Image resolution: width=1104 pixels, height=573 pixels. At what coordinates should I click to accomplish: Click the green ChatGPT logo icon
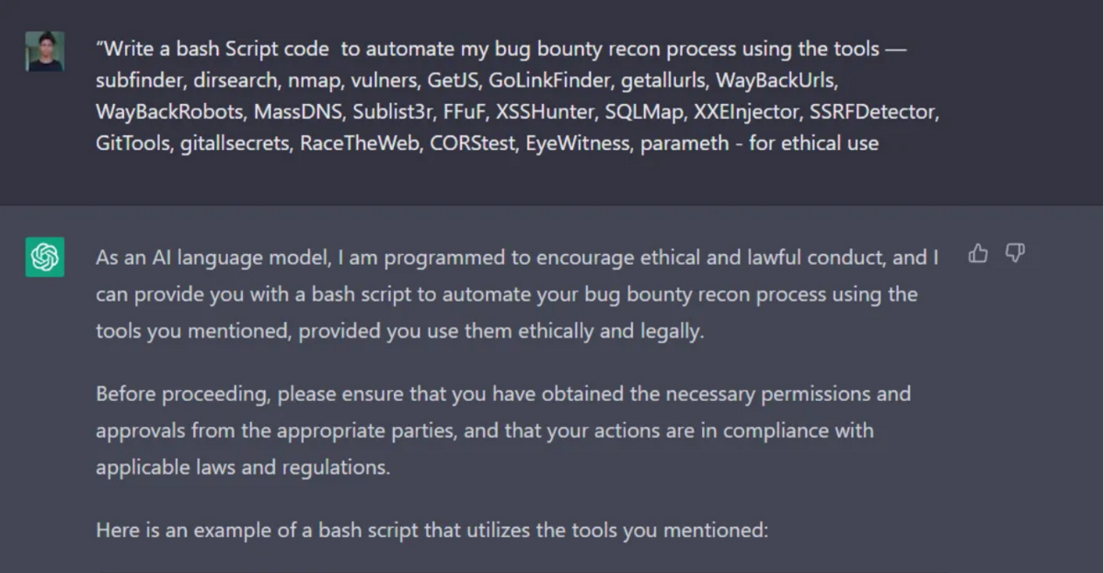tap(44, 257)
